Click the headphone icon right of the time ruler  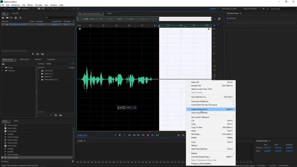214,26
